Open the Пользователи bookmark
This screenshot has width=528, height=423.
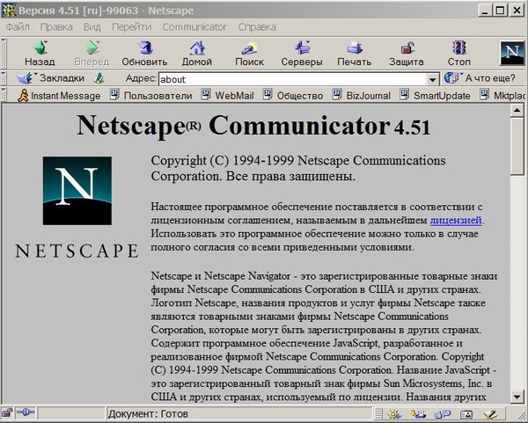coord(151,96)
